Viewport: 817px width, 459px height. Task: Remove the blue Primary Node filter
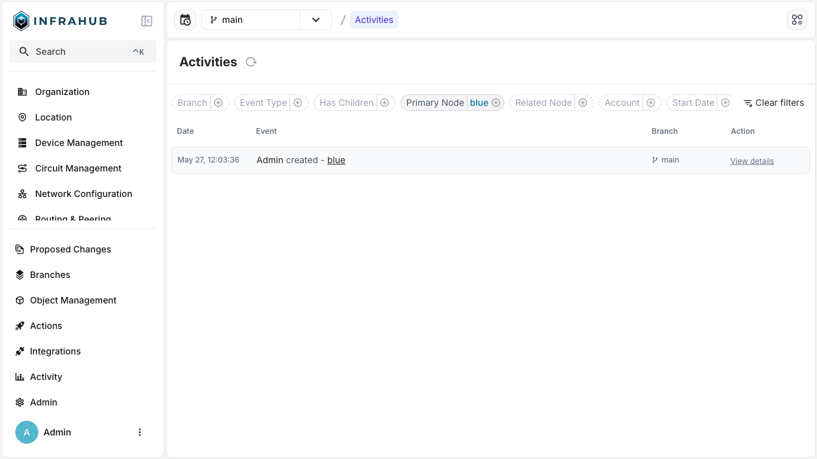(x=496, y=102)
